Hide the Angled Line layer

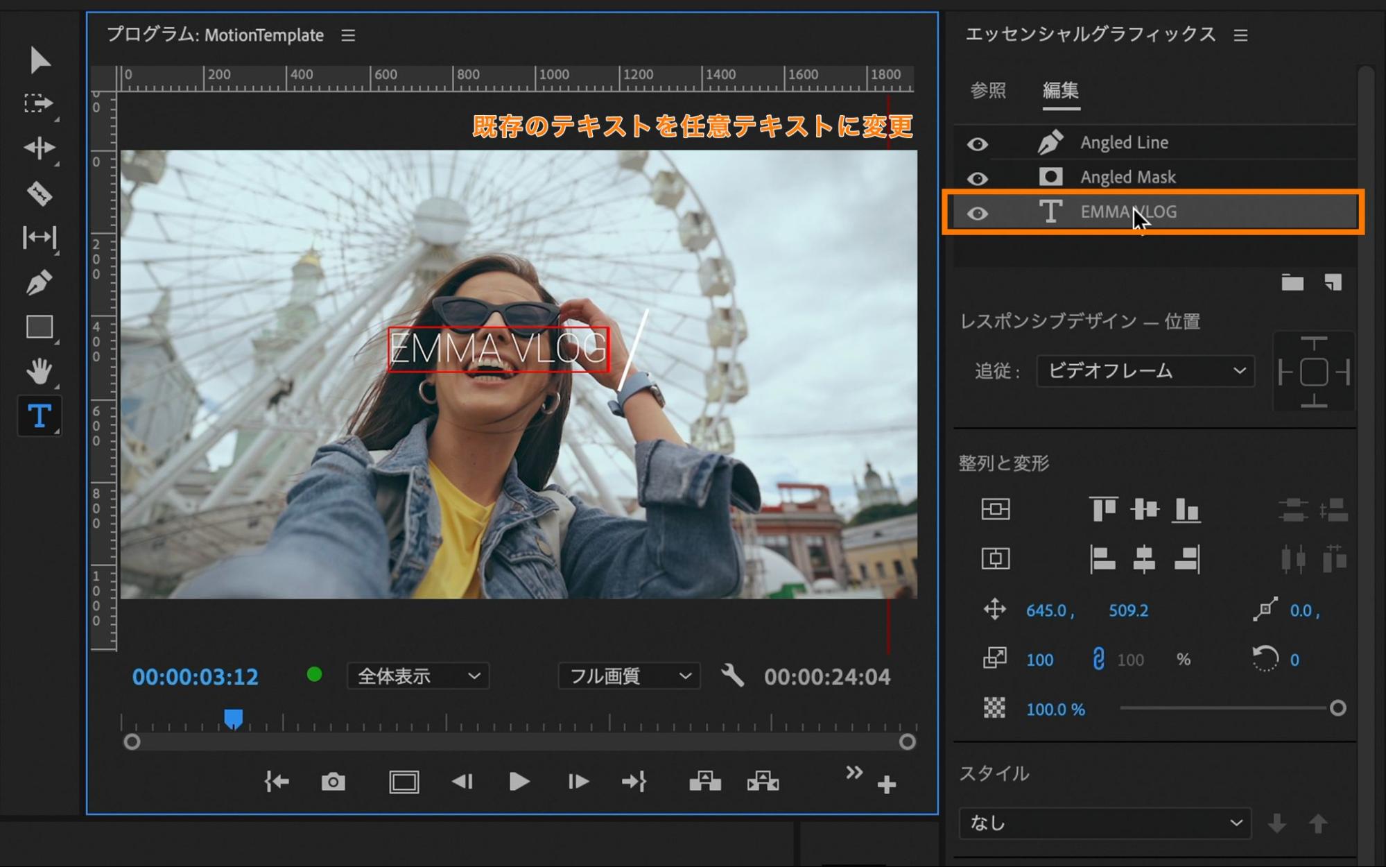[978, 143]
